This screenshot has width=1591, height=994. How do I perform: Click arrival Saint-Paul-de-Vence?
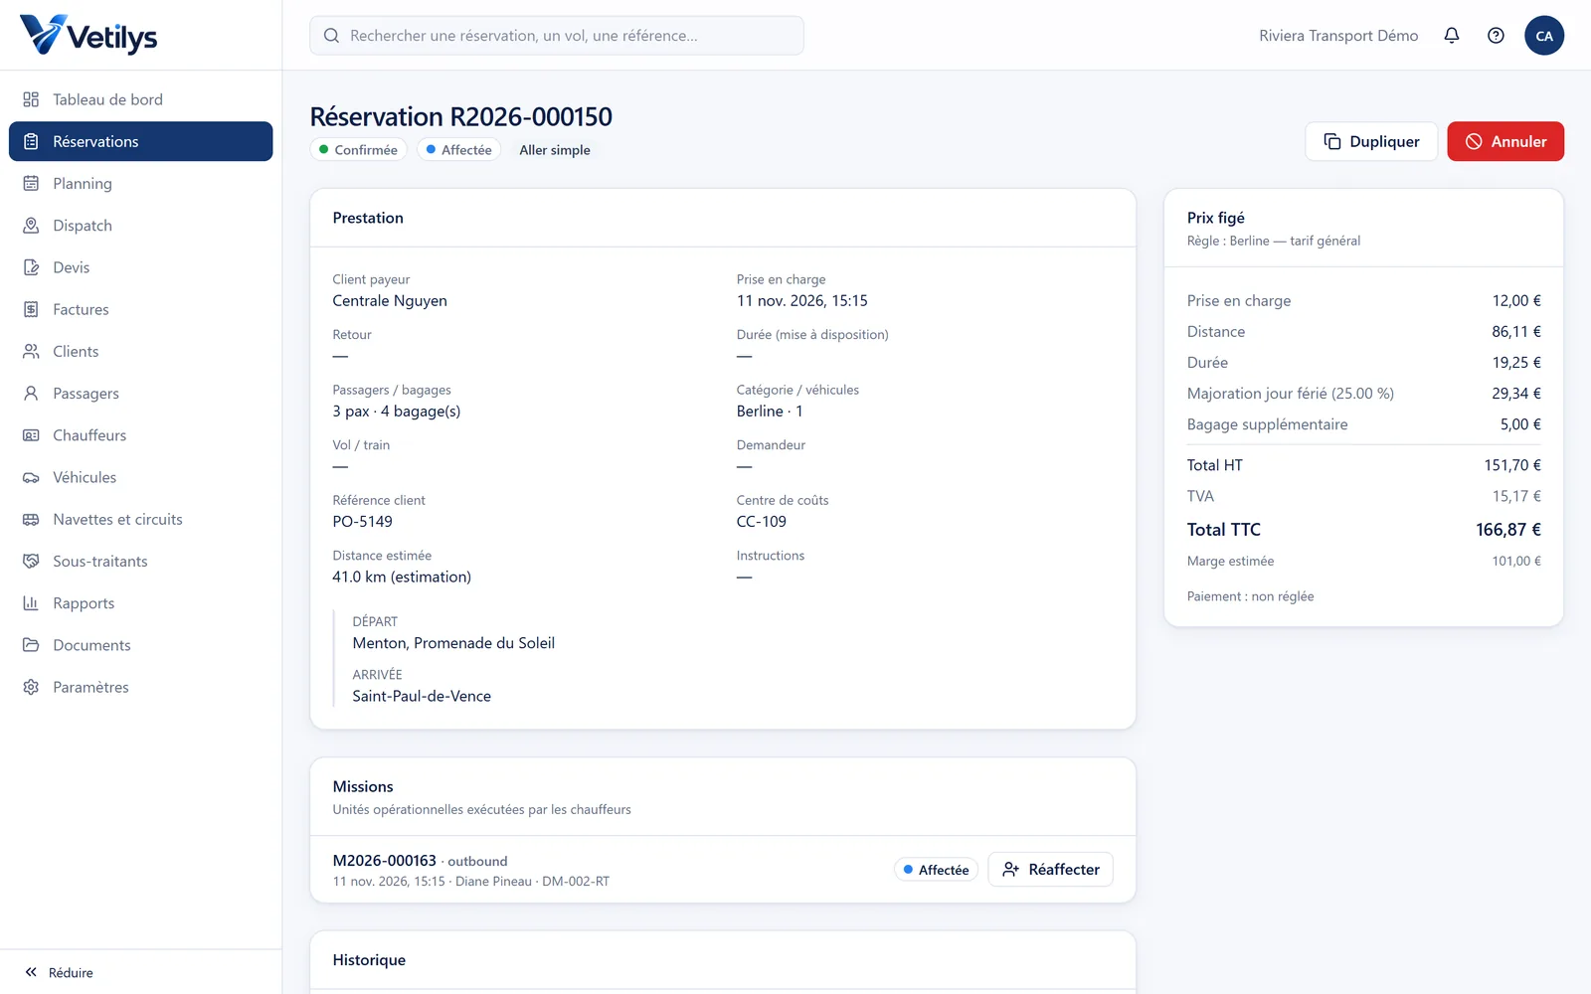click(422, 697)
